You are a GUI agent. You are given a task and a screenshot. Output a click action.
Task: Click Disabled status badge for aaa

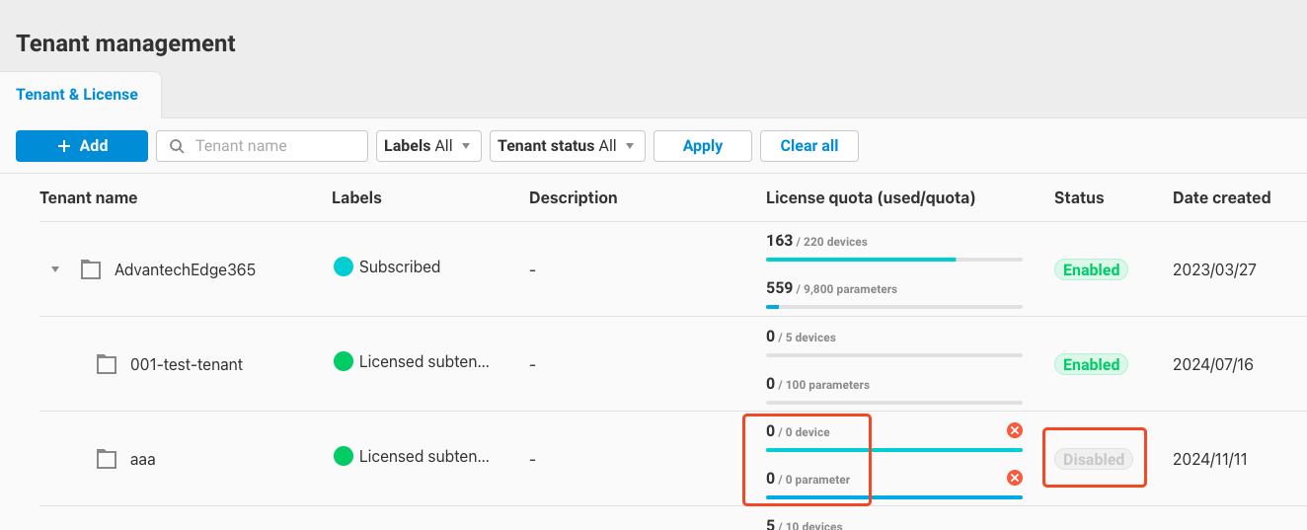[x=1093, y=459]
